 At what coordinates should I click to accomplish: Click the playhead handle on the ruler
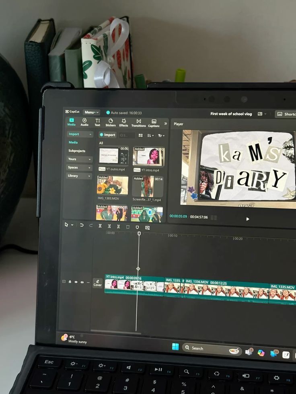coord(139,233)
